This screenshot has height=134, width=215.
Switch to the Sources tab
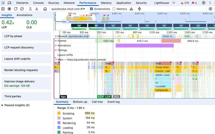[53, 3]
